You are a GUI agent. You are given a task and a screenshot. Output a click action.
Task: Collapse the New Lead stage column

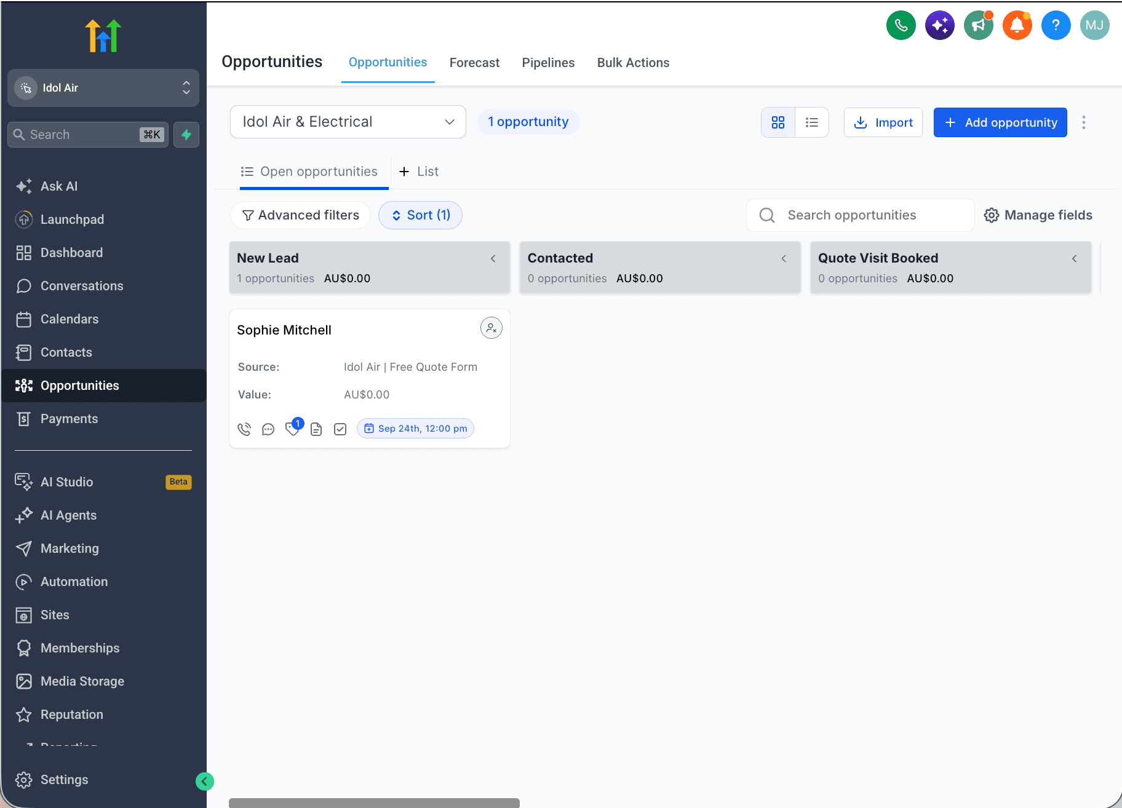(493, 259)
